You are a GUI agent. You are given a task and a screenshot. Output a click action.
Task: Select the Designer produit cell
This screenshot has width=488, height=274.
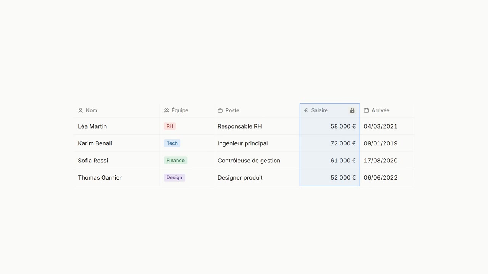pyautogui.click(x=257, y=178)
